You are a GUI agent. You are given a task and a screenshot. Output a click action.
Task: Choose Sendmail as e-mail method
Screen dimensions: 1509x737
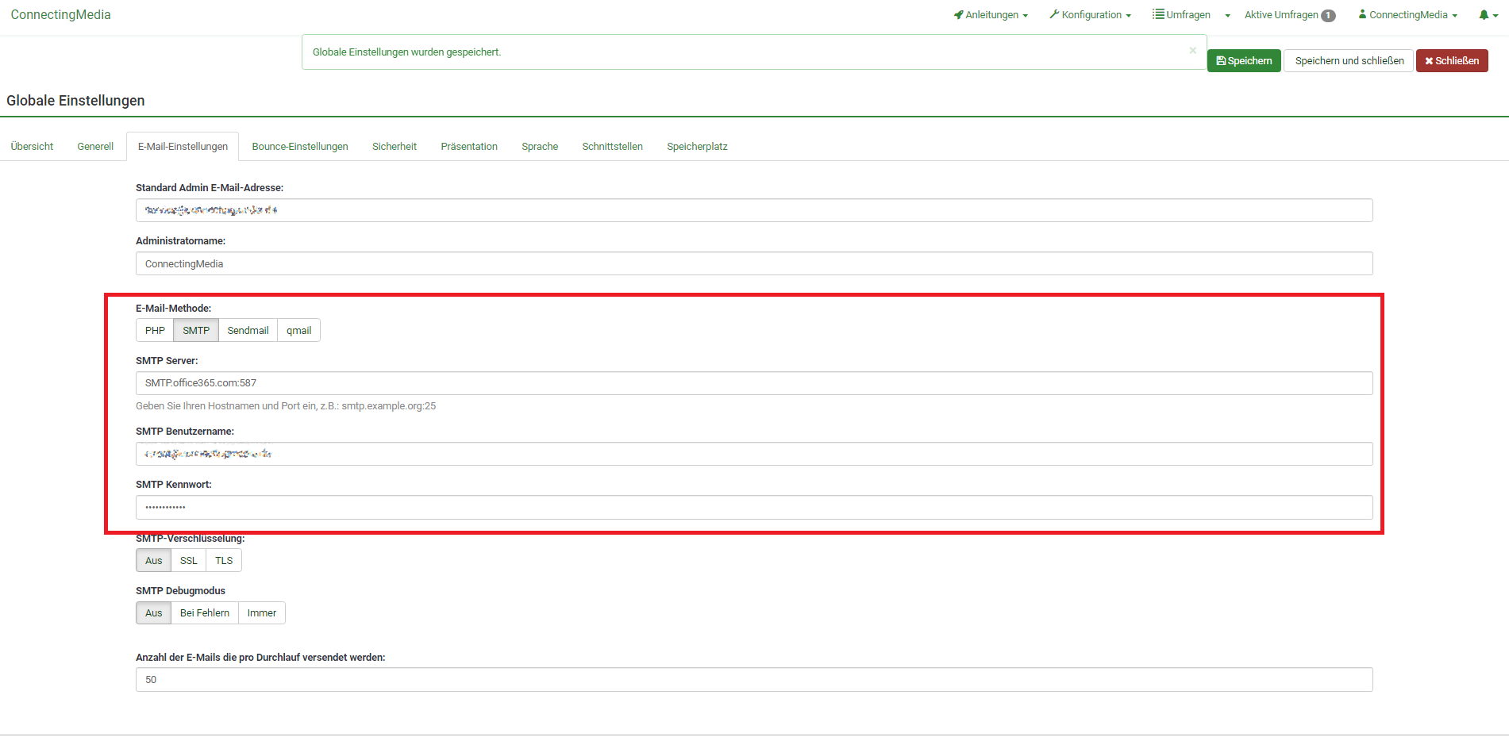click(x=248, y=331)
